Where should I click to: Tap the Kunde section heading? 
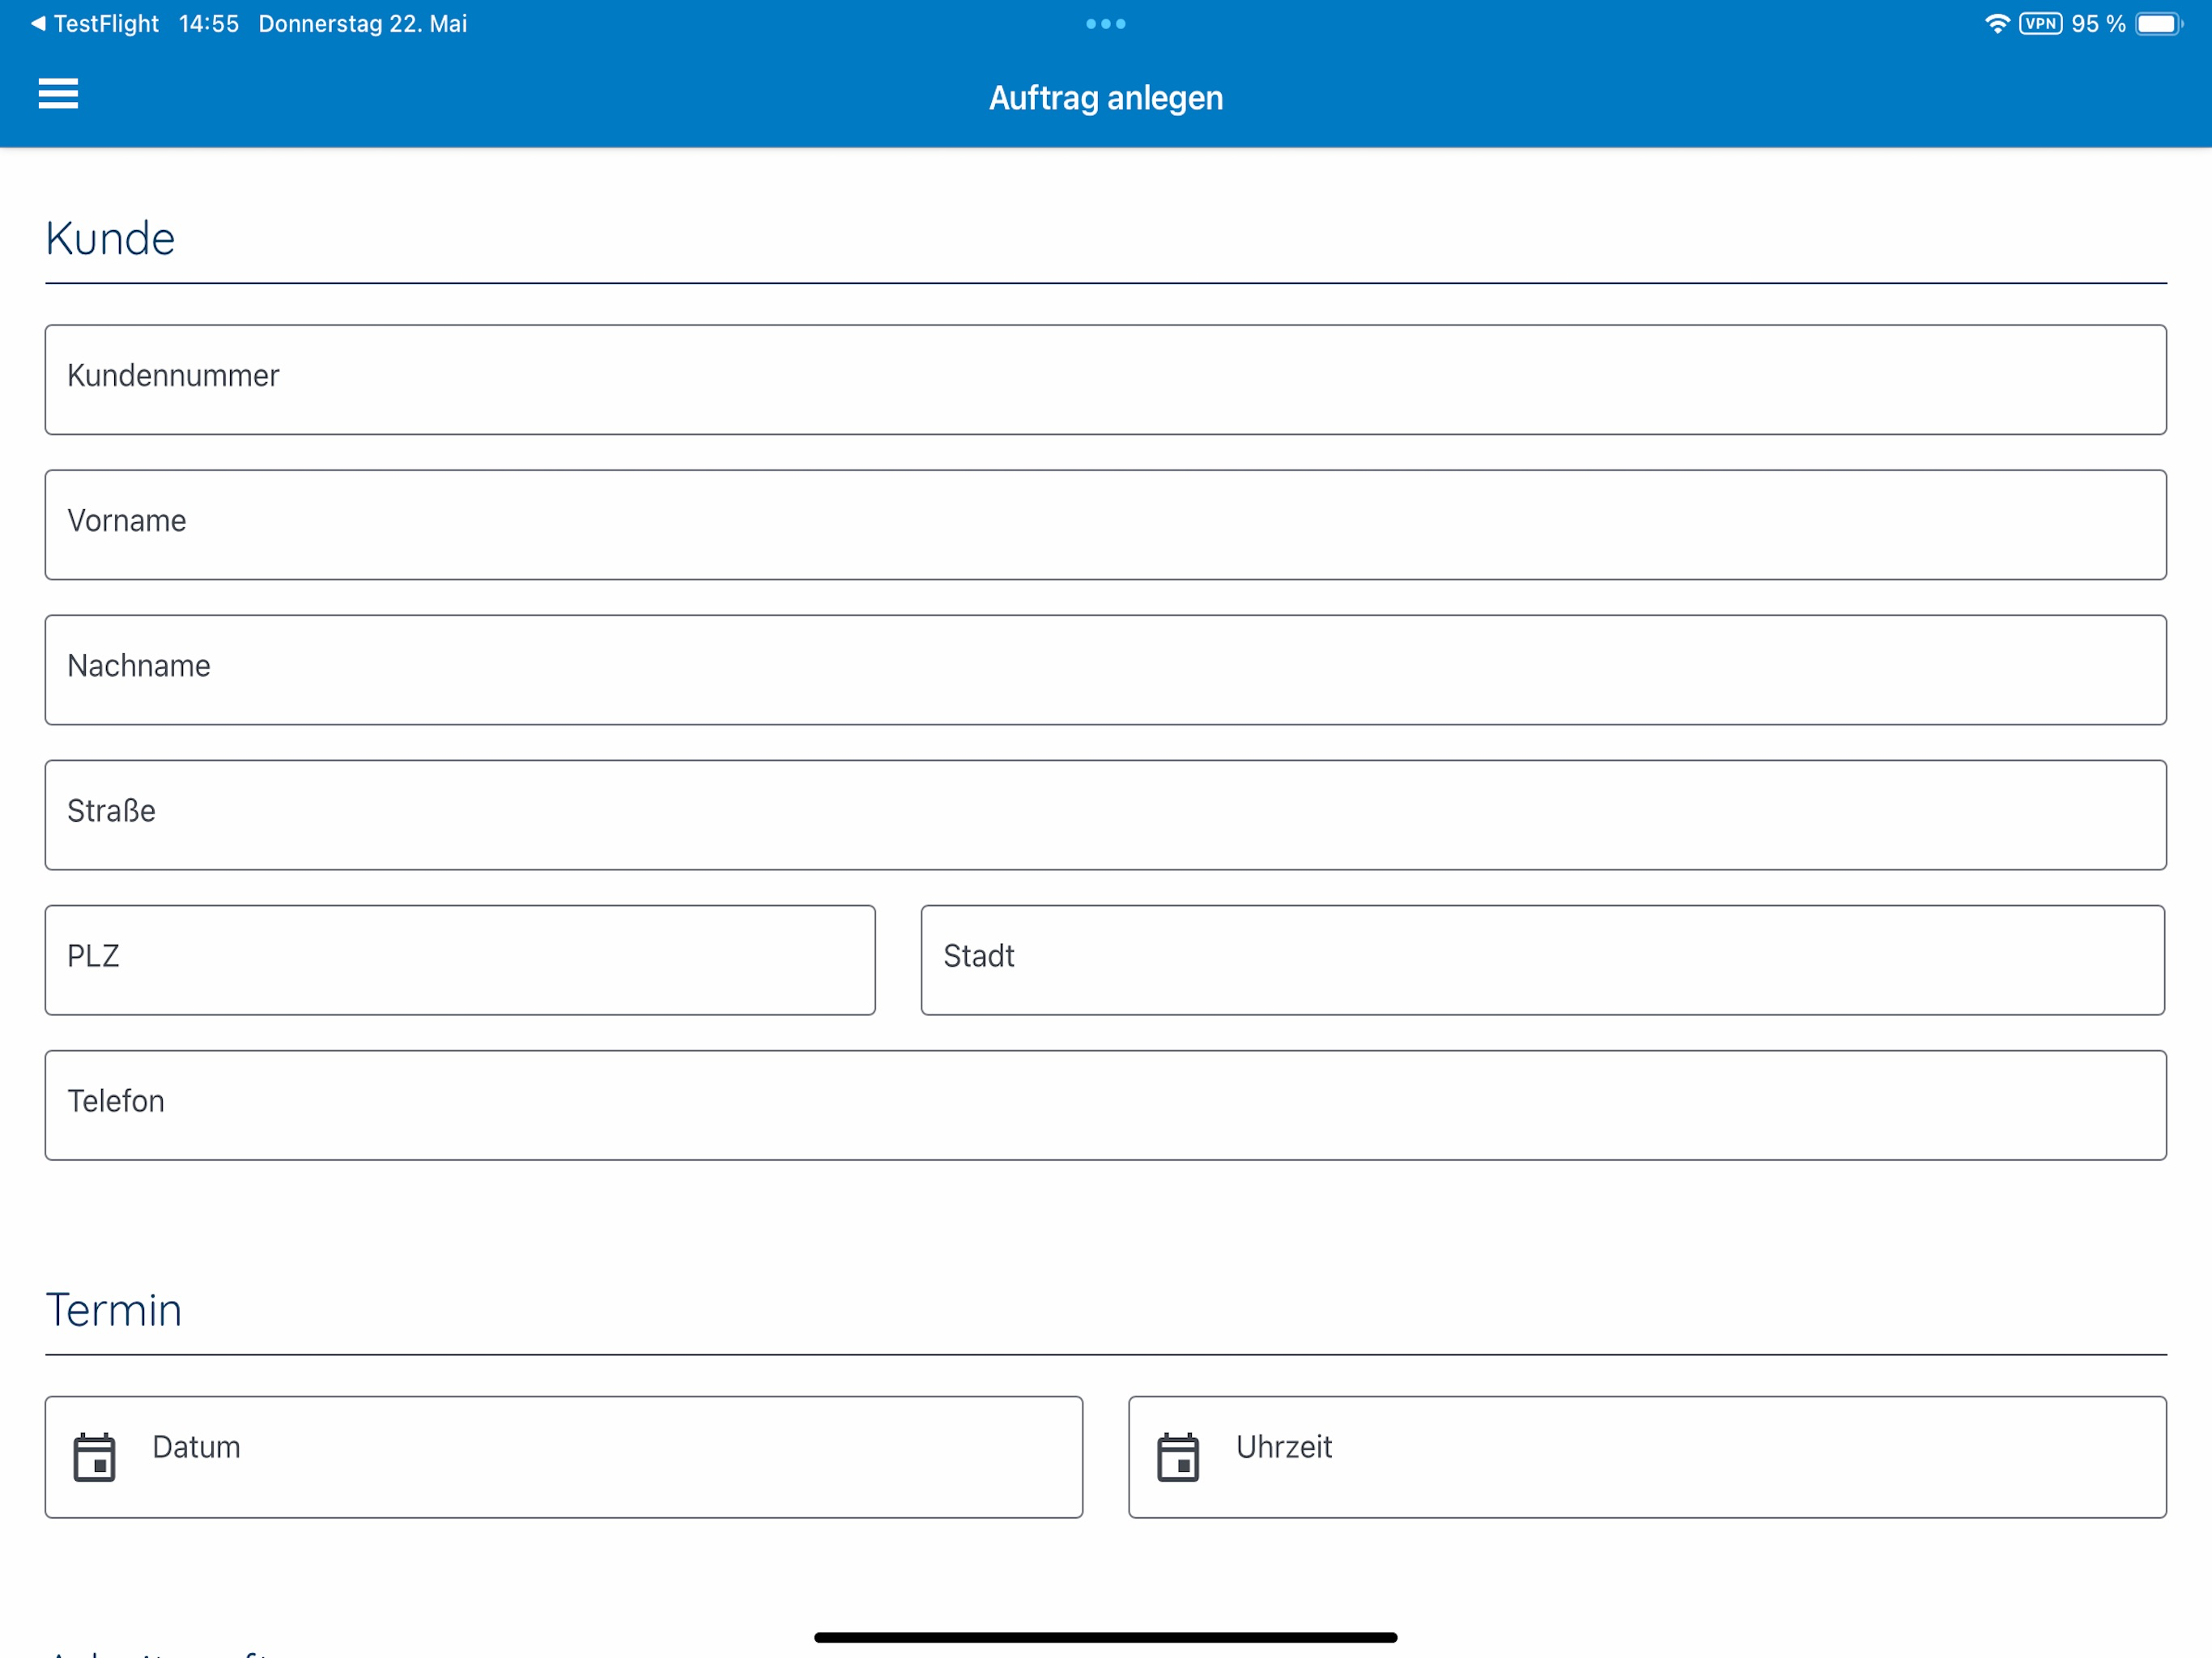coord(110,238)
